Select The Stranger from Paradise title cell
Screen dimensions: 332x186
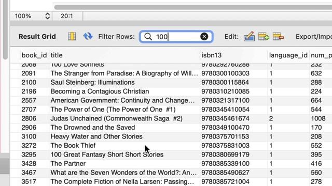(125, 73)
